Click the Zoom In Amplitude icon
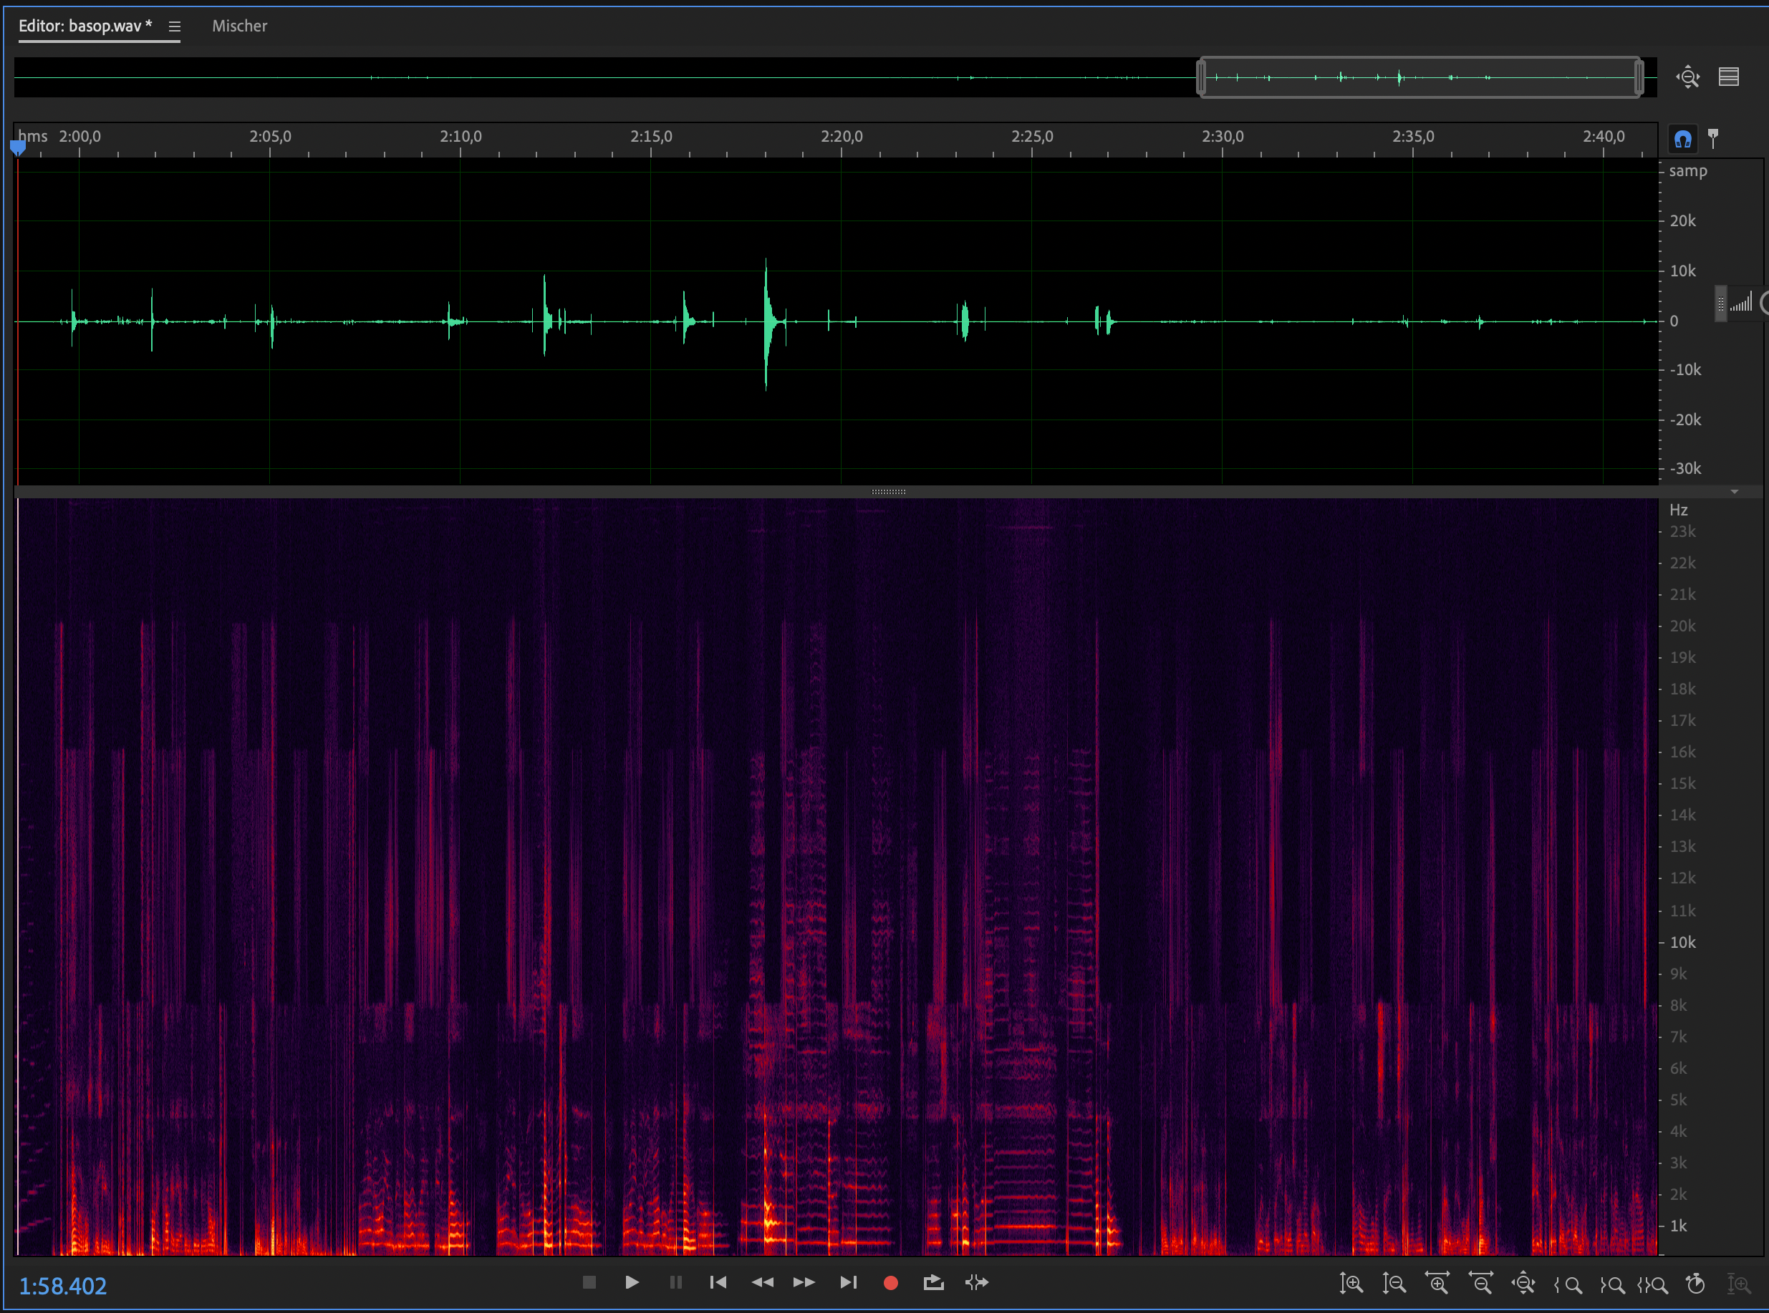 (x=1351, y=1283)
